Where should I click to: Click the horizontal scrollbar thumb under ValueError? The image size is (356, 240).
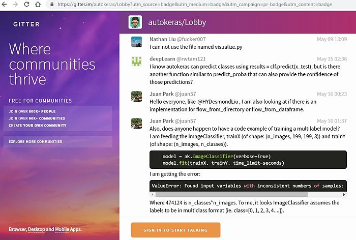coord(231,195)
